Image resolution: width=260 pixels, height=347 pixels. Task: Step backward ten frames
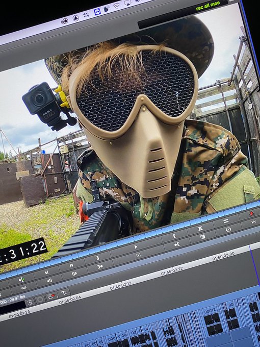click(49, 281)
